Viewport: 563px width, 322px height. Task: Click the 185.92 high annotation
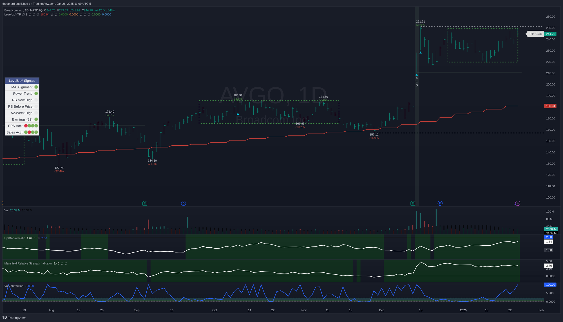[238, 95]
